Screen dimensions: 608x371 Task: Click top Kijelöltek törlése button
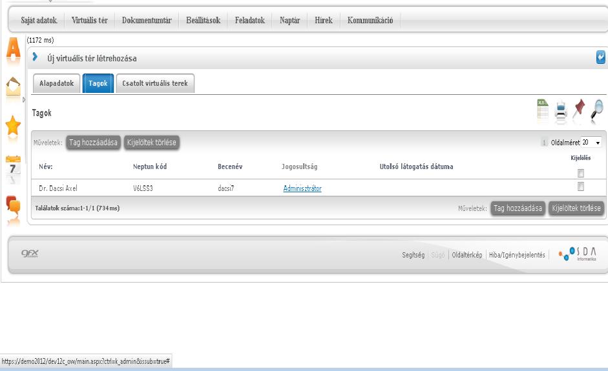152,143
